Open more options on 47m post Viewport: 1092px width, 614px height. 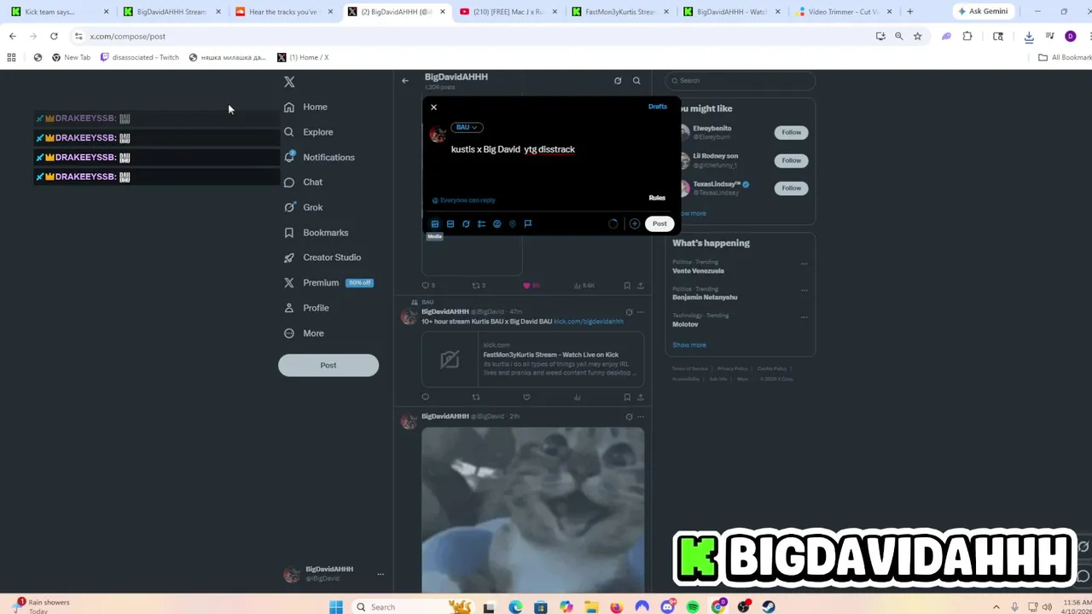[x=641, y=312]
